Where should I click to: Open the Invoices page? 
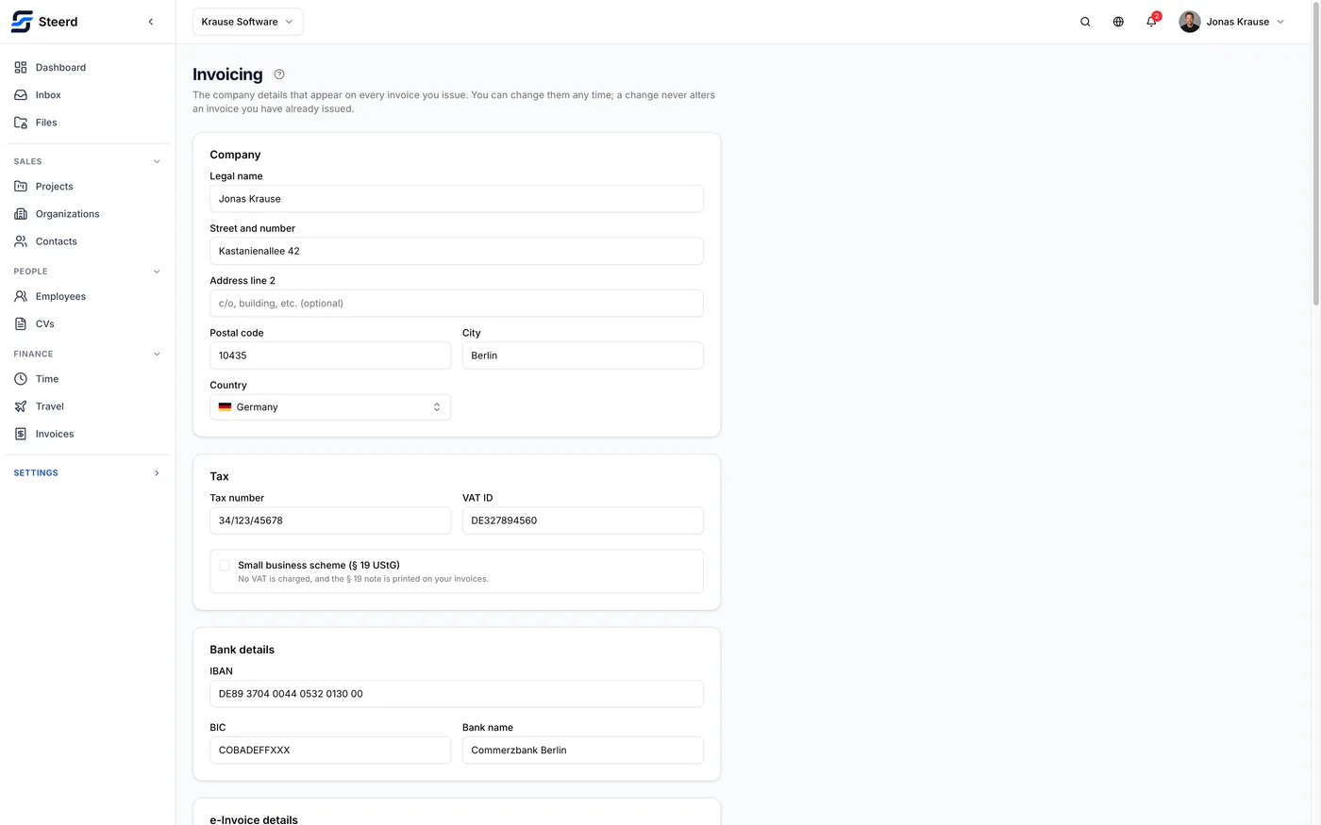tap(87, 434)
